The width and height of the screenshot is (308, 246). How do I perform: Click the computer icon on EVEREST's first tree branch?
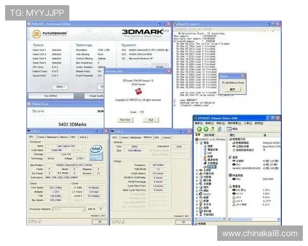pyautogui.click(x=201, y=143)
